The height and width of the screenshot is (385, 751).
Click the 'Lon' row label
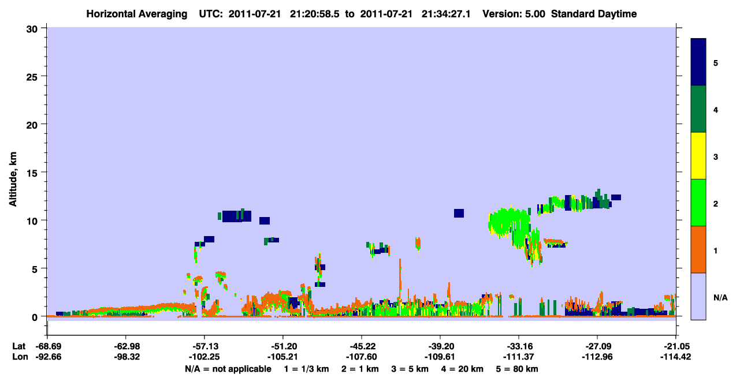[x=19, y=357]
